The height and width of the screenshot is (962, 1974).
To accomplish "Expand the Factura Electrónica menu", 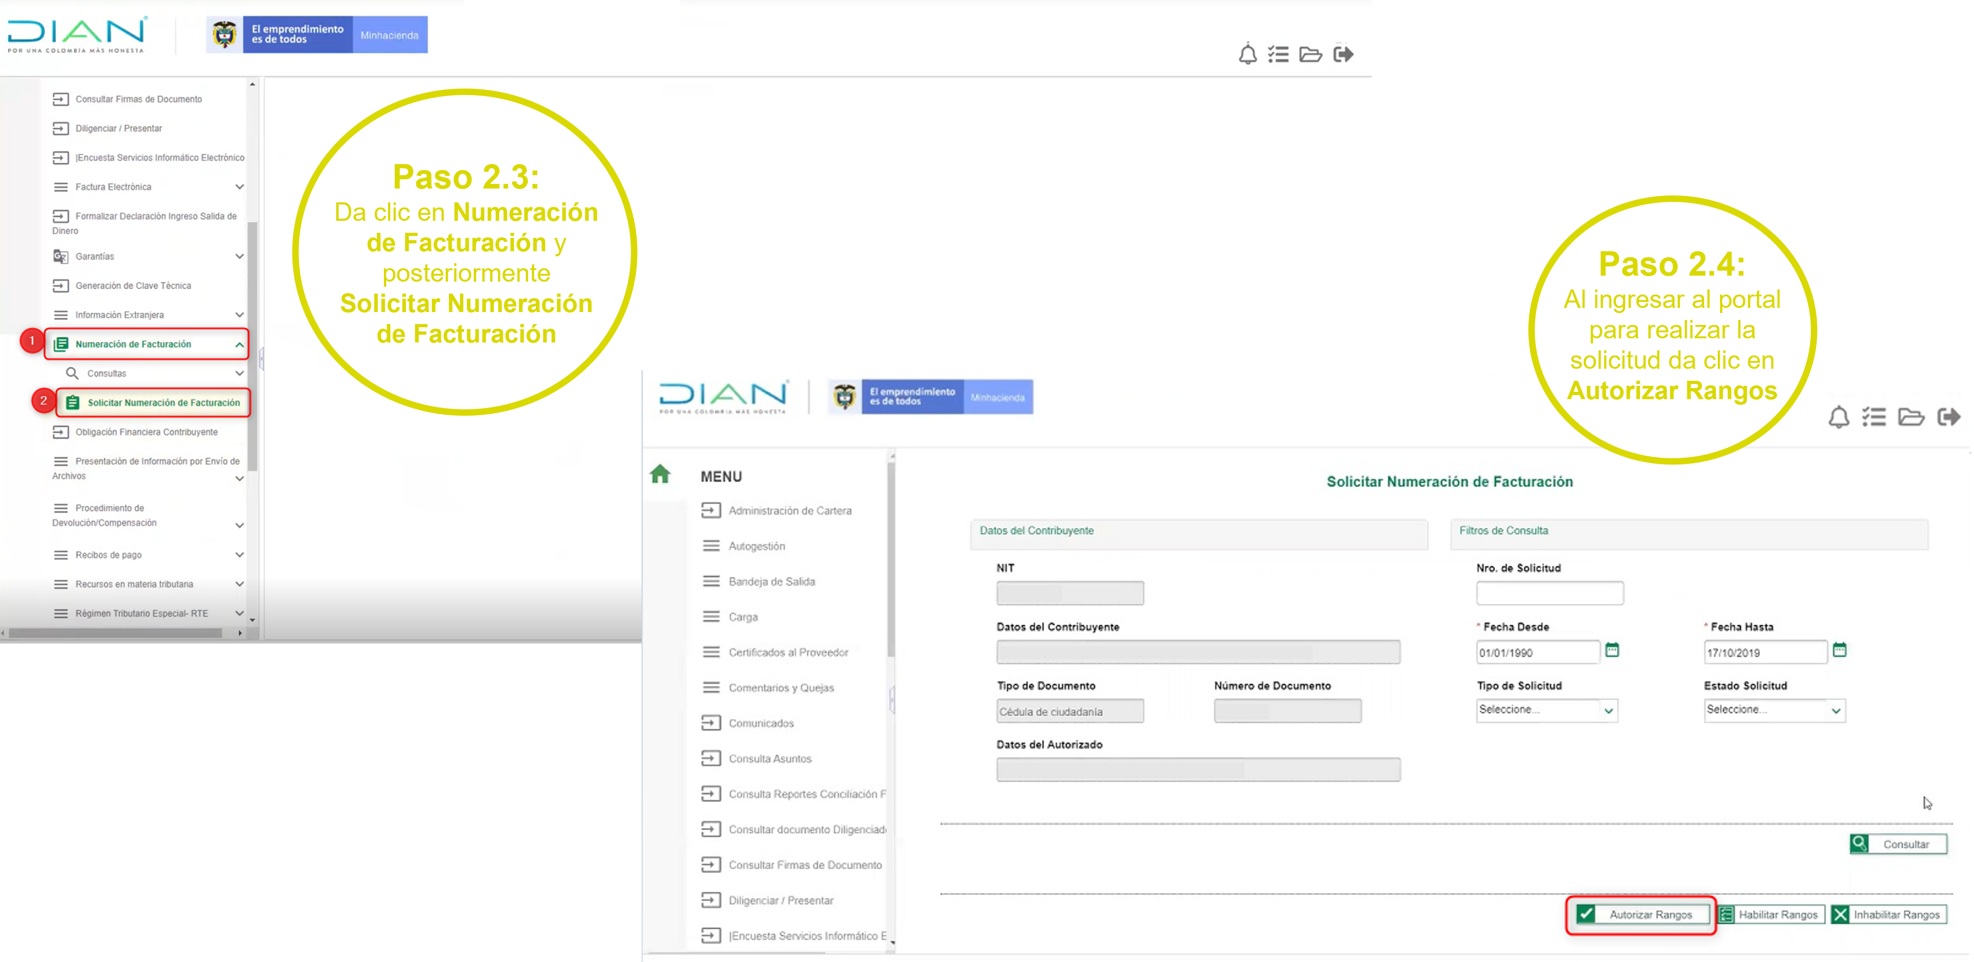I will click(239, 187).
